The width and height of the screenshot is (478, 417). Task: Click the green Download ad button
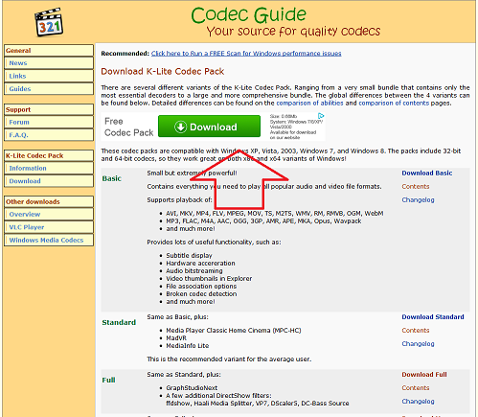coord(209,127)
